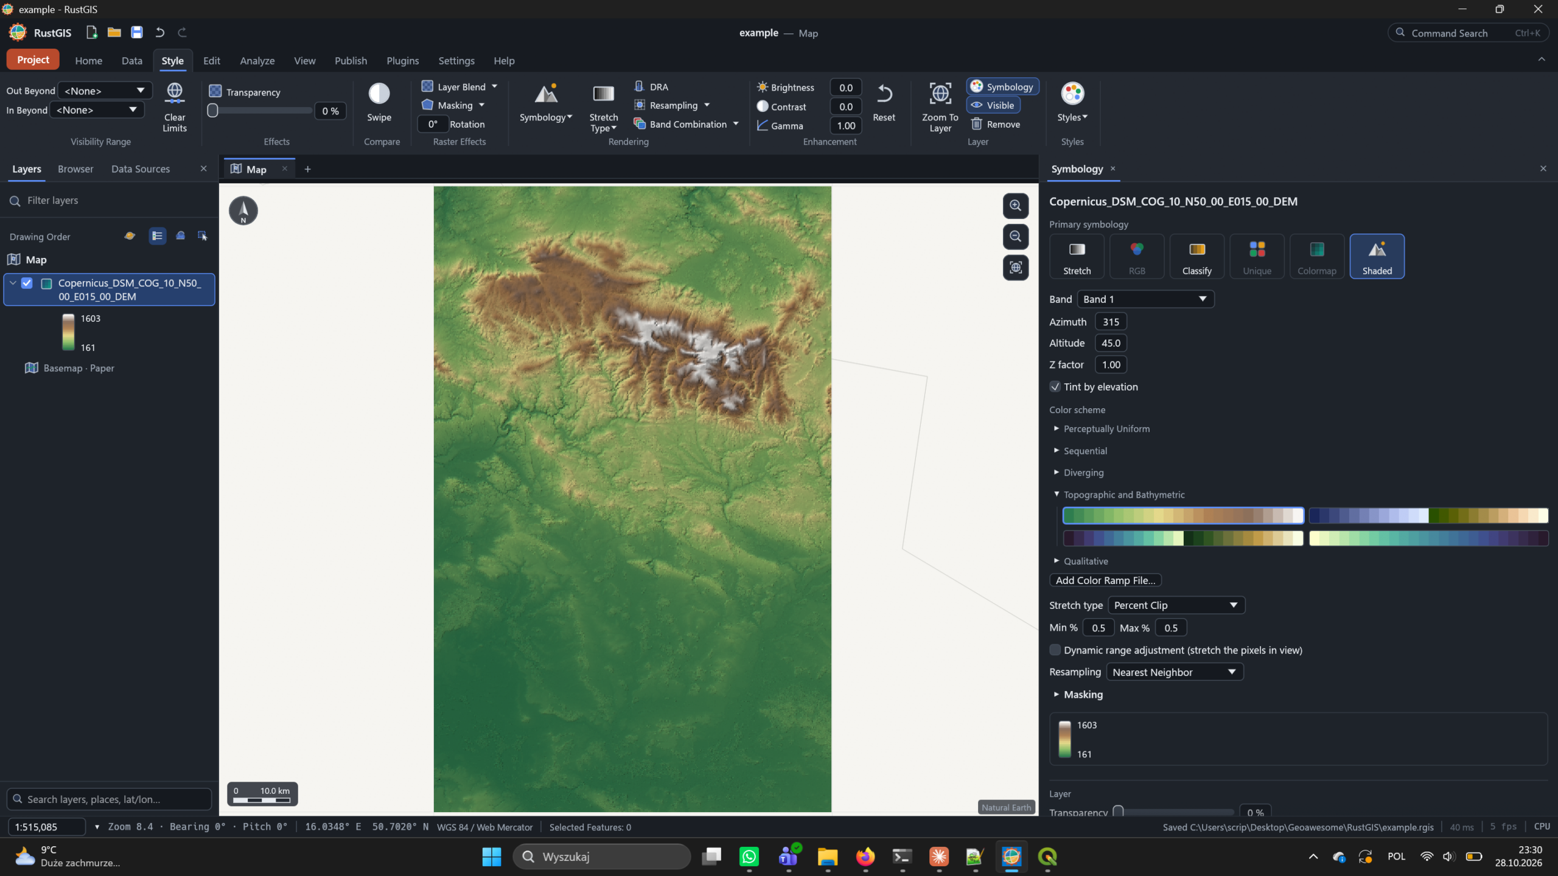Toggle Tint by elevation checkbox

1055,387
